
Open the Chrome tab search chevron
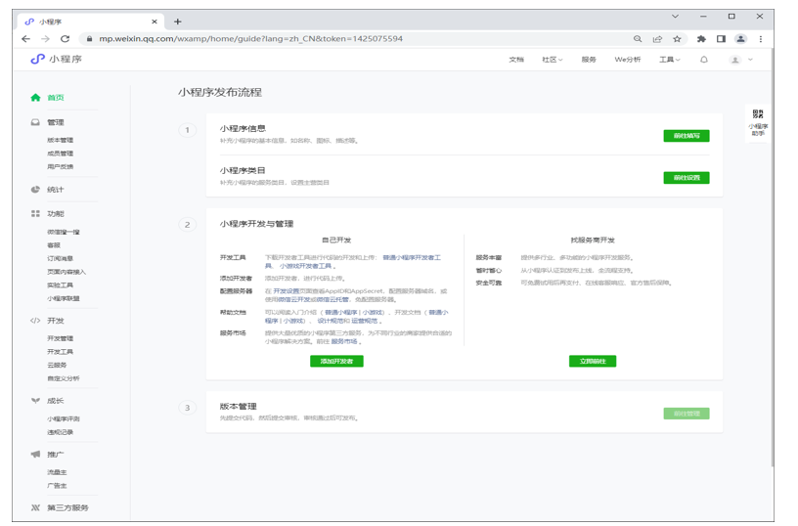tap(675, 17)
